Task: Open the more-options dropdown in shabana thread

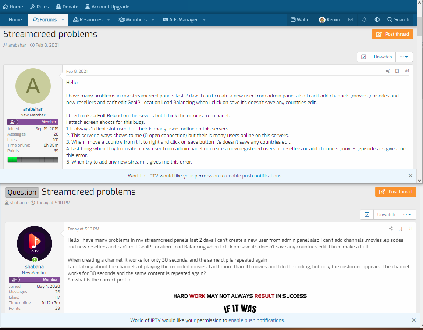Action: coord(407,215)
